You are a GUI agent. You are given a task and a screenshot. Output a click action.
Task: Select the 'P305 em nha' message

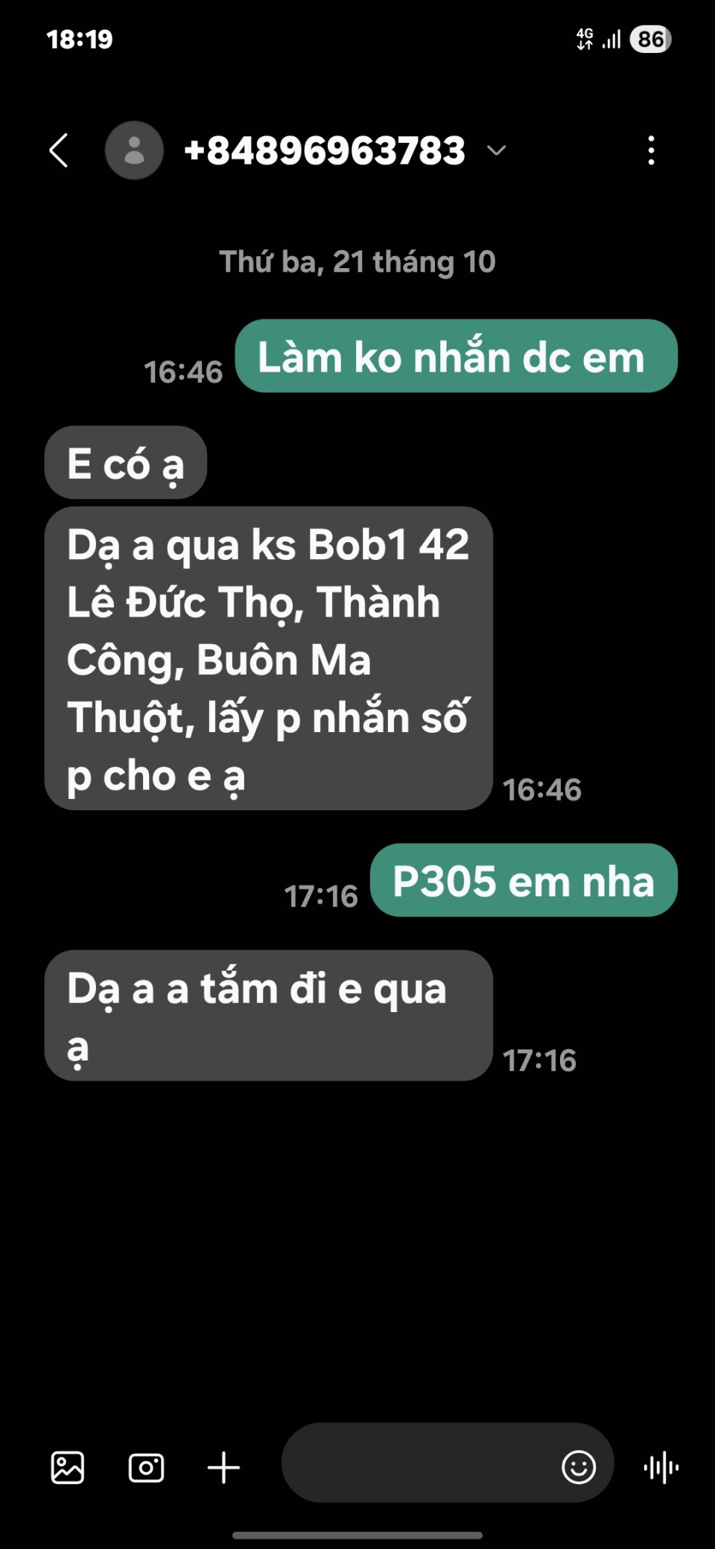tap(524, 880)
